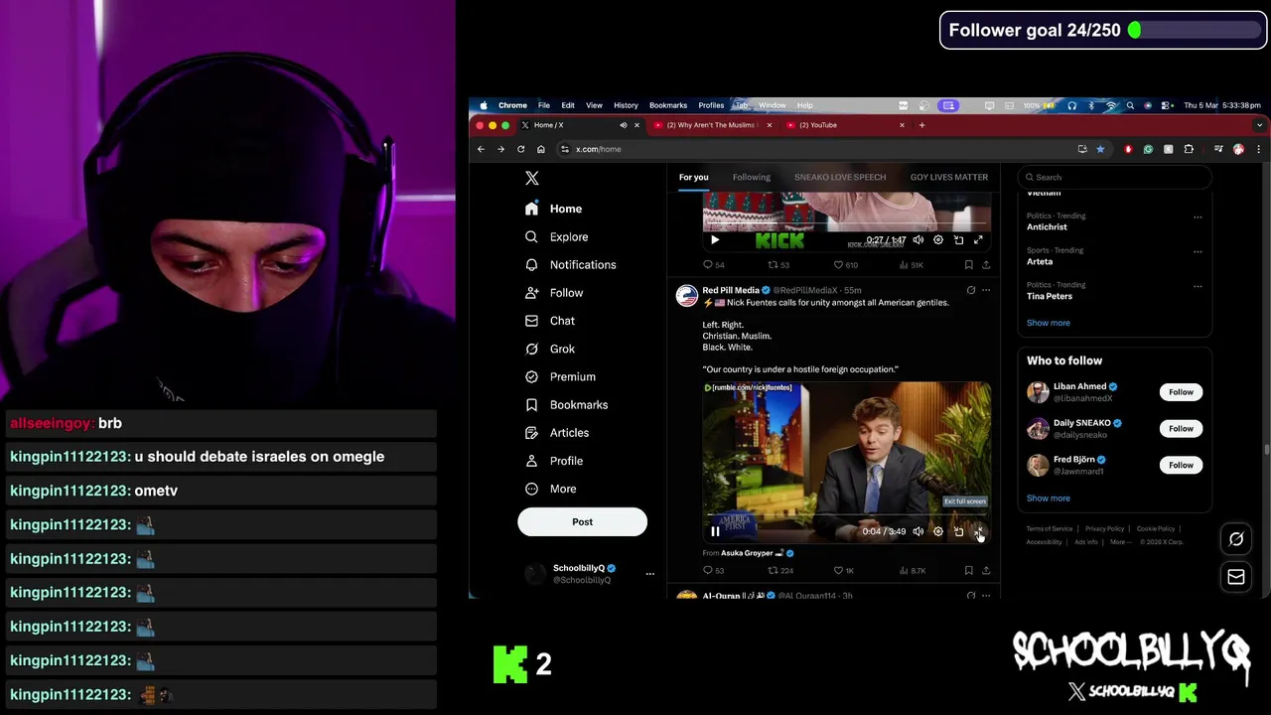The image size is (1271, 715).
Task: Open SchoolbillyQ account options menu
Action: pyautogui.click(x=650, y=574)
